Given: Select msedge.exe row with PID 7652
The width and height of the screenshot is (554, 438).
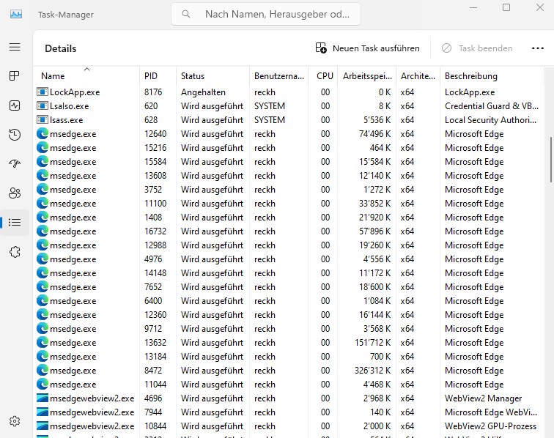Looking at the screenshot, I should click(289, 287).
